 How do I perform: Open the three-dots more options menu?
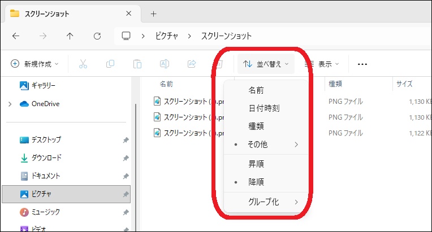coord(362,64)
